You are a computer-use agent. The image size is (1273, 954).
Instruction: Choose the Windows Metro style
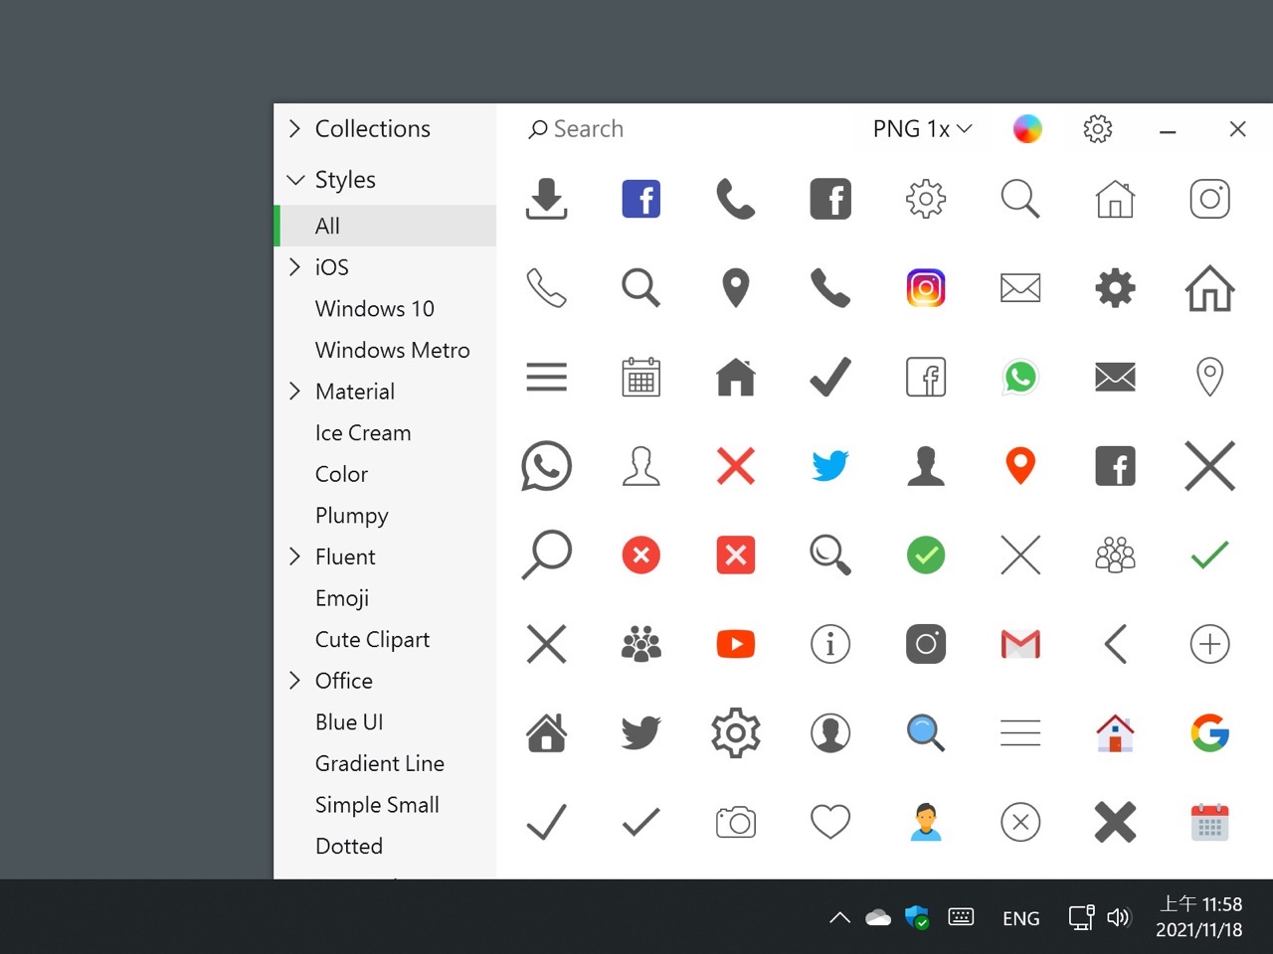[393, 350]
